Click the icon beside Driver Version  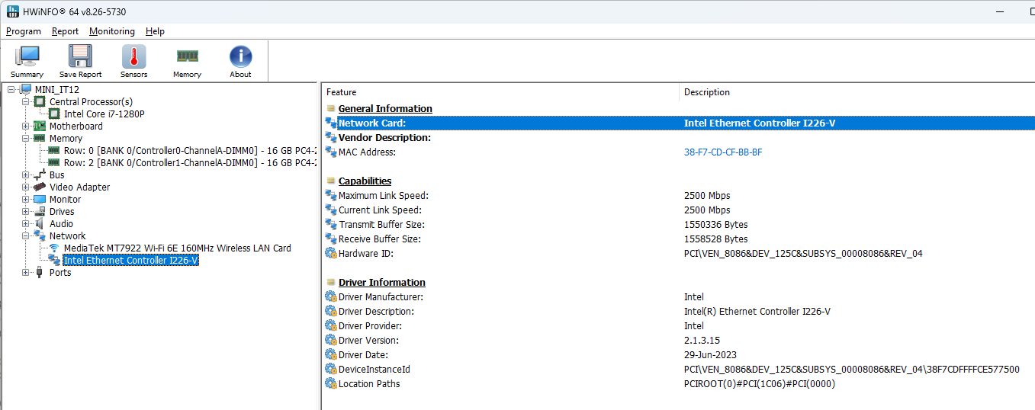[330, 340]
